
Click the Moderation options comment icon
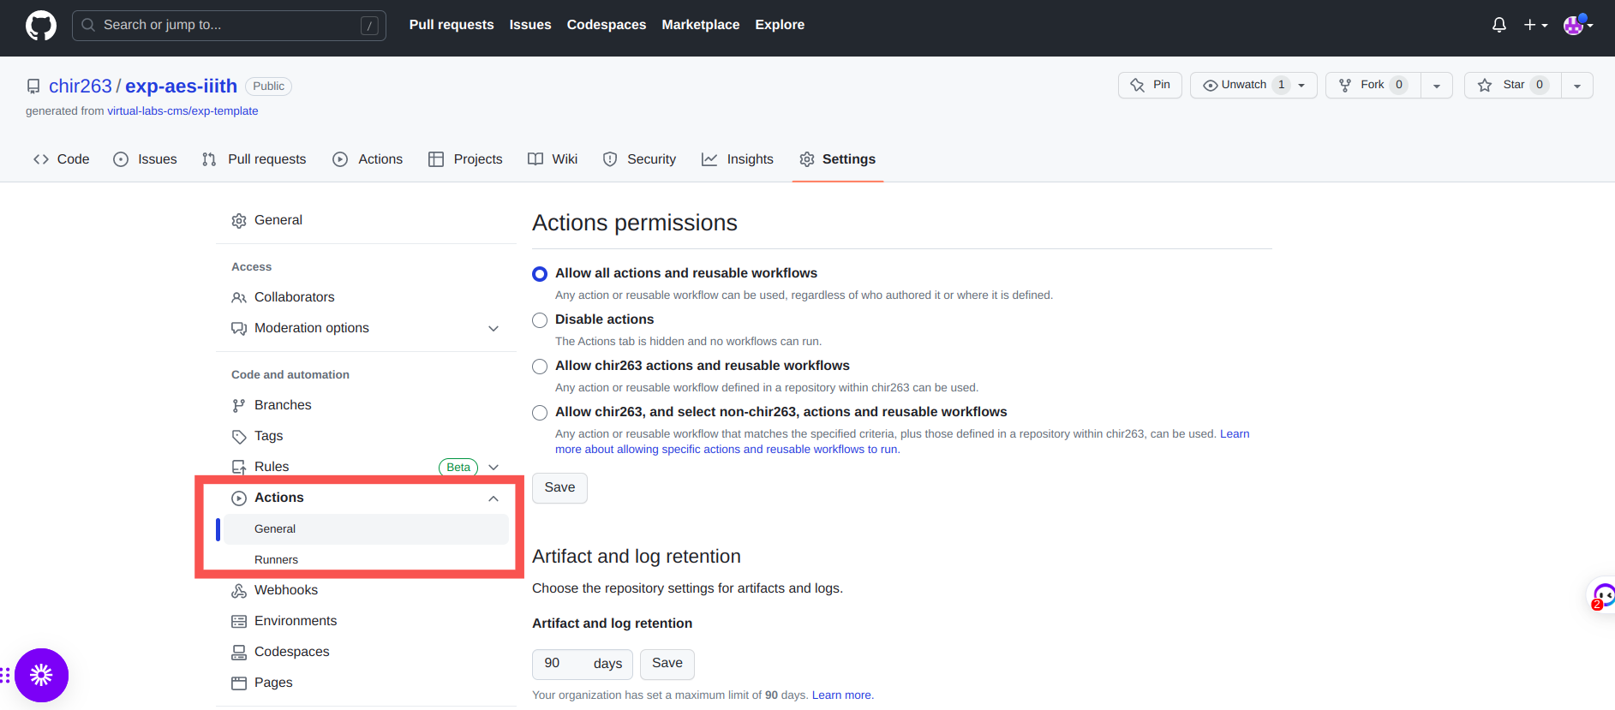pos(239,328)
